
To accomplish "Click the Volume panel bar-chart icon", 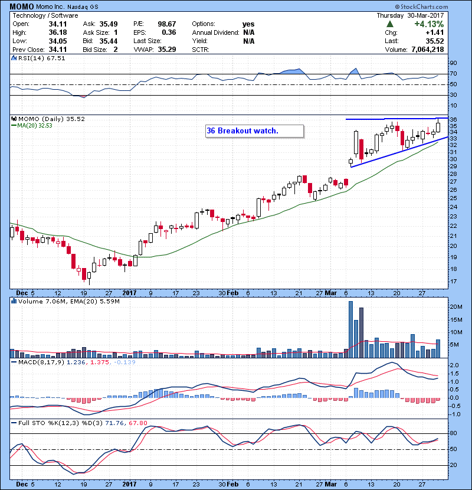I will (14, 301).
